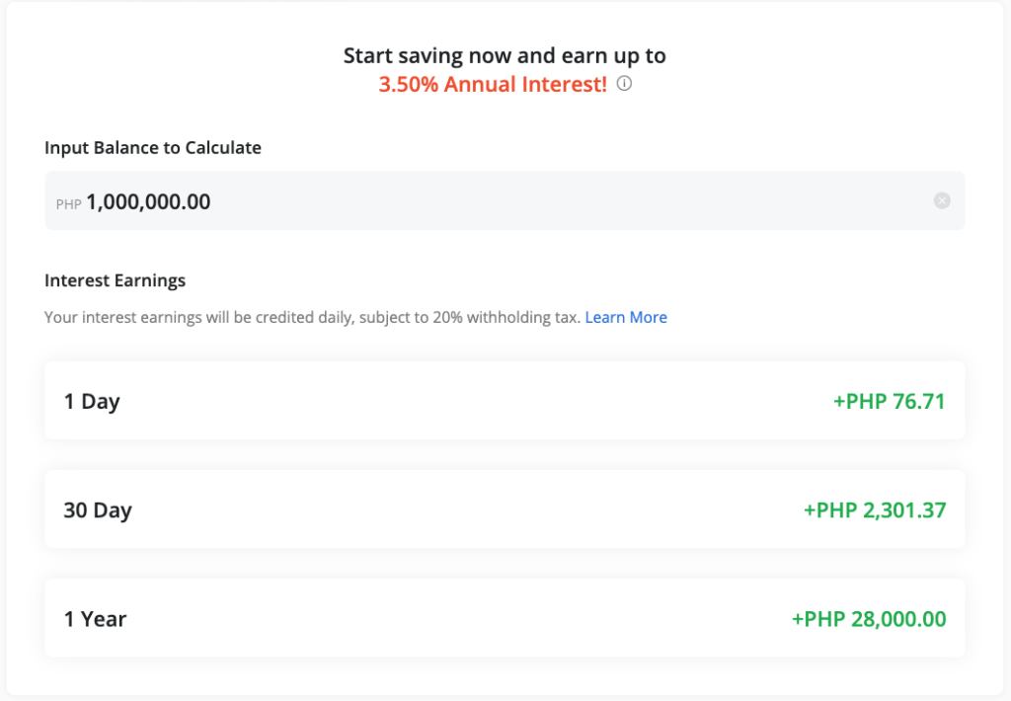Click the 20% withholding tax description
This screenshot has width=1011, height=701.
(x=312, y=318)
